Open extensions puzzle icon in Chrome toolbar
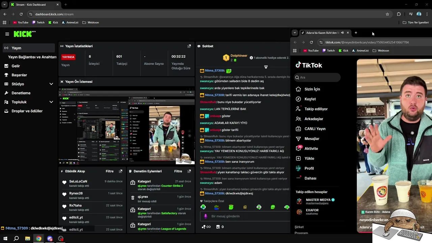 click(399, 14)
